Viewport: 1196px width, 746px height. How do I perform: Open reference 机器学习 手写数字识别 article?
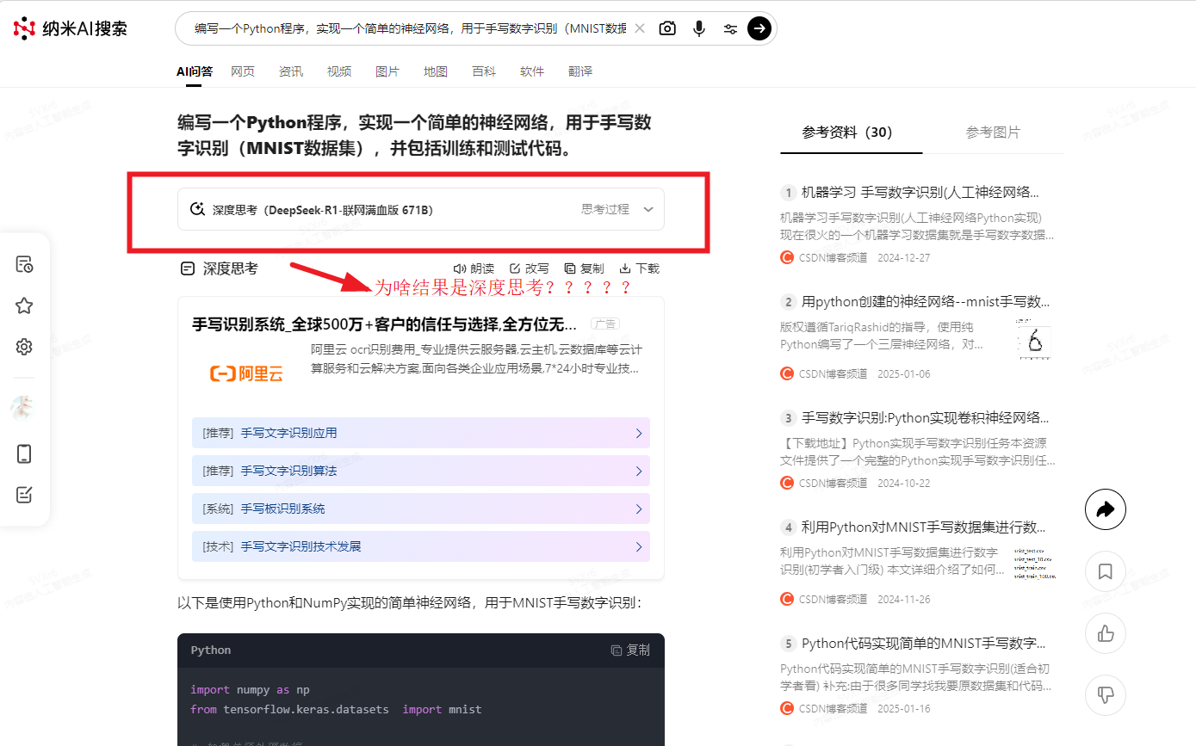[x=920, y=192]
